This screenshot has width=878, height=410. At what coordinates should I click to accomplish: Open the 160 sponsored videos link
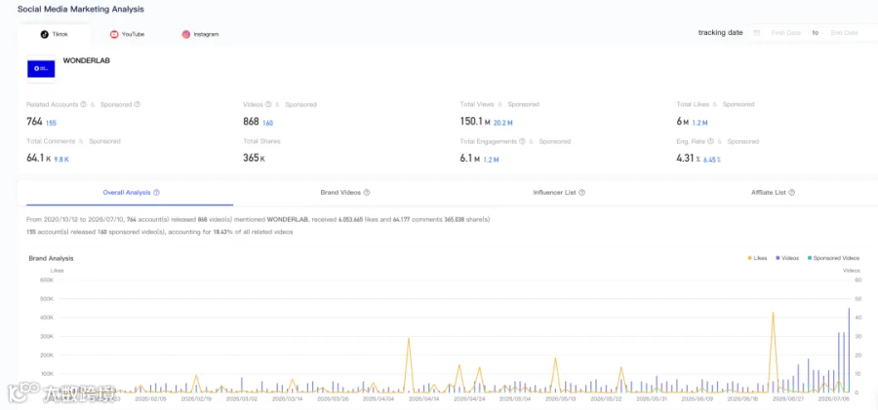coord(267,123)
